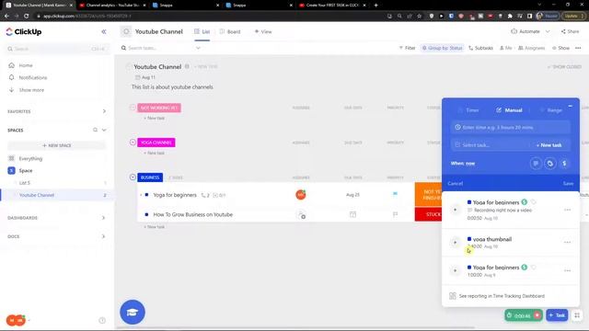The image size is (589, 331).
Task: Toggle billable dollar icon in tracker
Action: click(564, 164)
